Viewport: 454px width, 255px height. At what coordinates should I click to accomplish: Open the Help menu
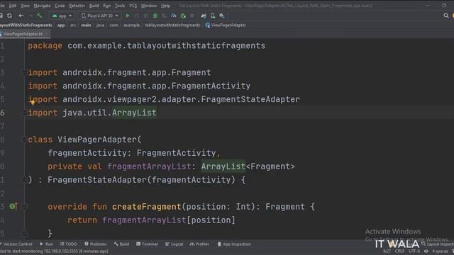click(165, 6)
